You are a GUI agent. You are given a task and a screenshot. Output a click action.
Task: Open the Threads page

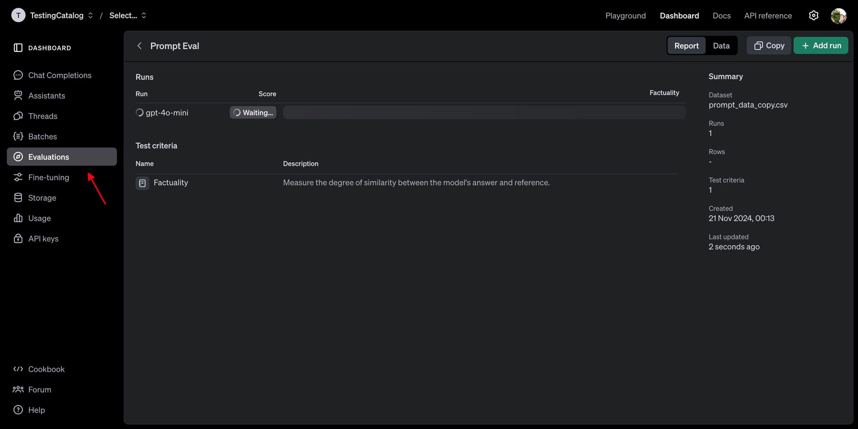click(42, 116)
